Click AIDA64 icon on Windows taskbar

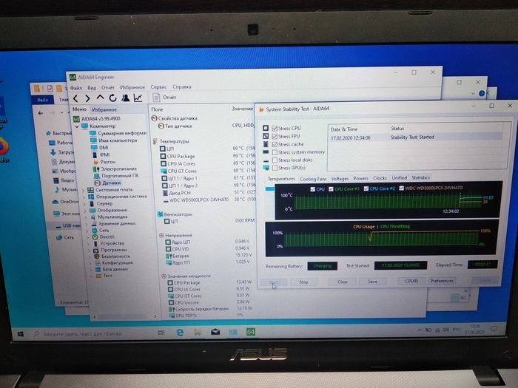click(251, 333)
